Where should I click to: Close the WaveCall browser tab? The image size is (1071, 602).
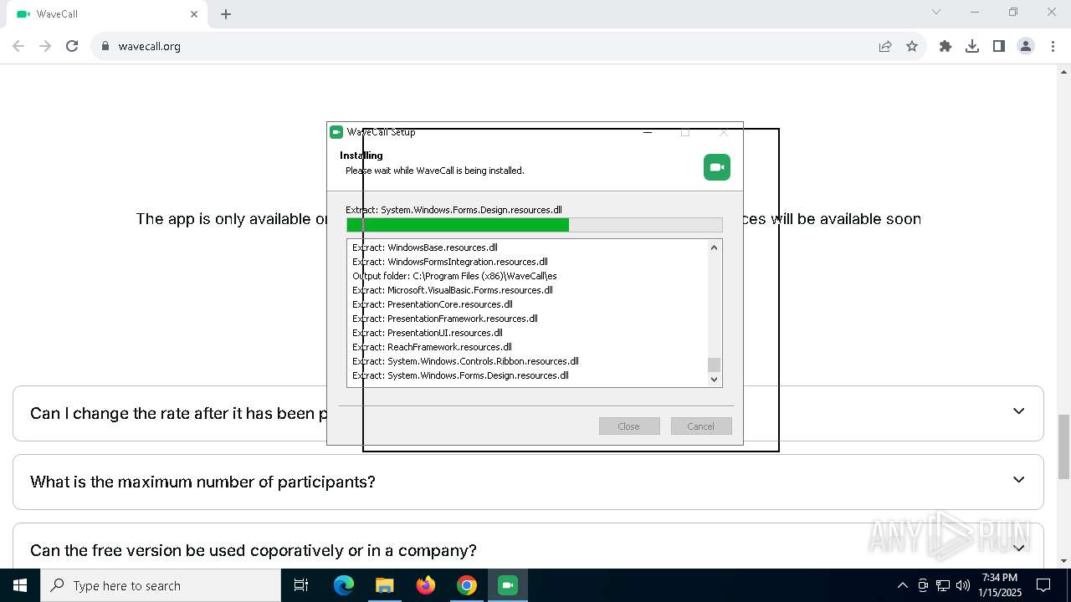coord(194,14)
